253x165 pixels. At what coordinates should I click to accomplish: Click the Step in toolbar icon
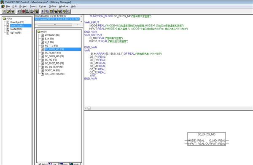32,11
